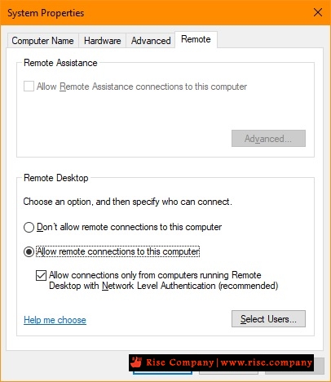Uncheck the Network Level Authentication checkbox
331x382 pixels.
(x=41, y=275)
